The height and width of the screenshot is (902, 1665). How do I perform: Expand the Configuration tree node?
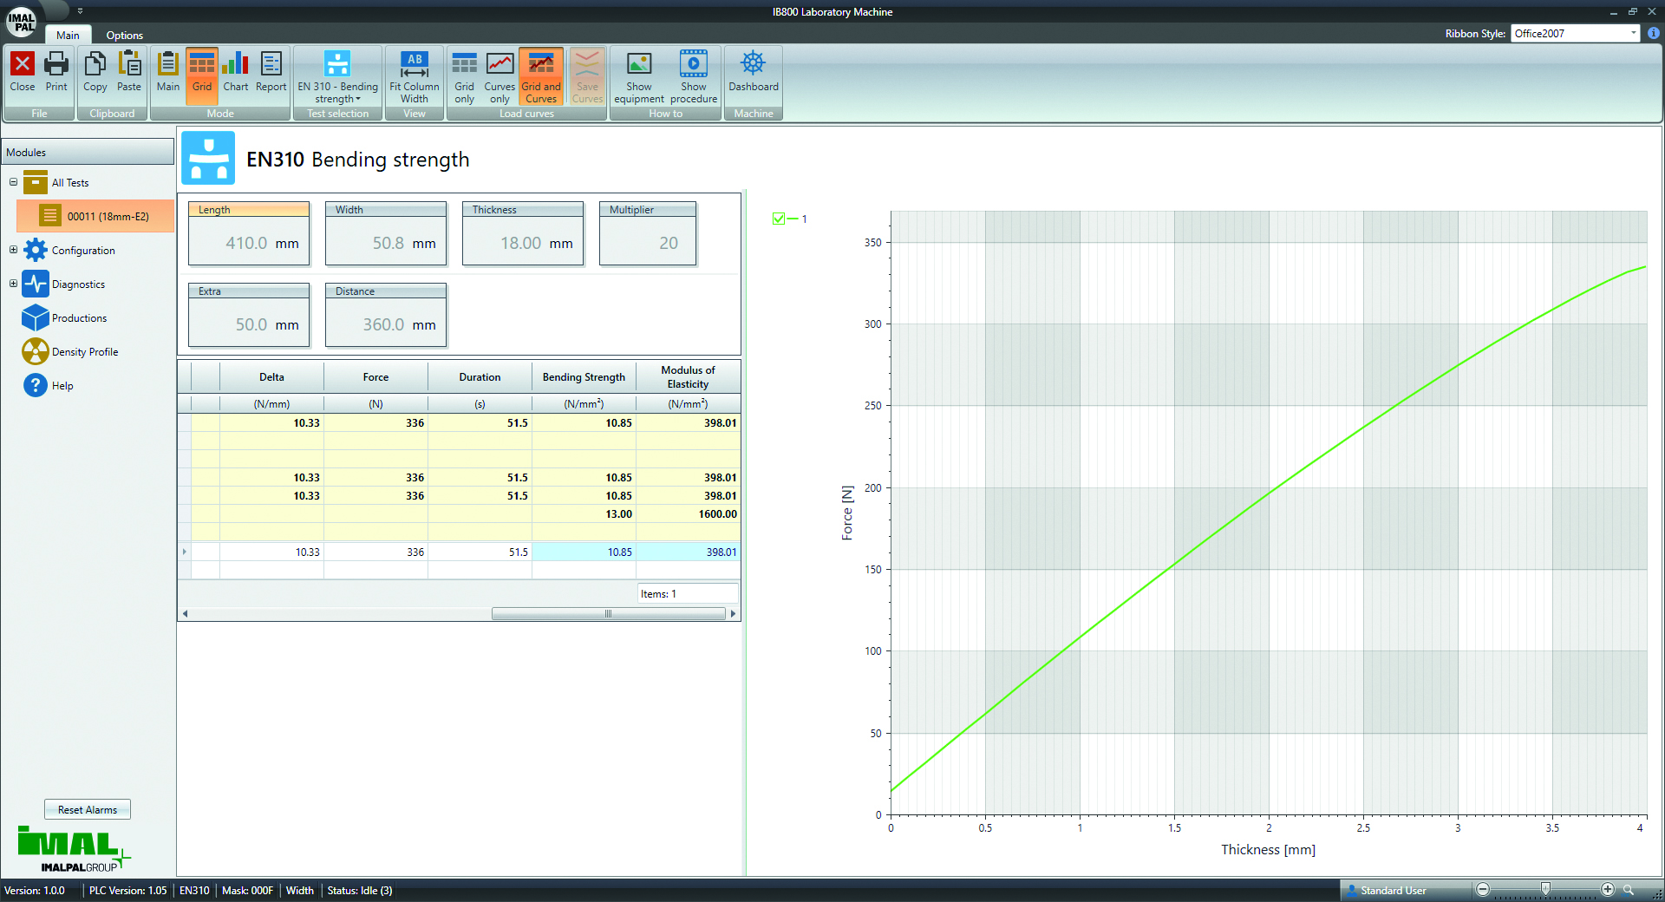coord(13,250)
